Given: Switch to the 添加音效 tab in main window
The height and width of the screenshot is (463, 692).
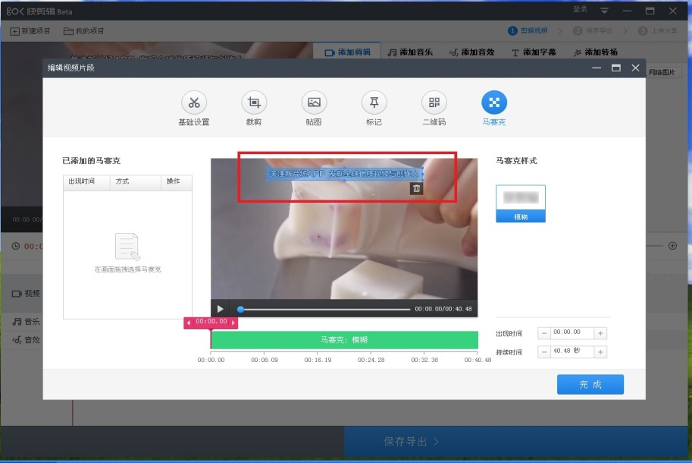Looking at the screenshot, I should pos(471,52).
